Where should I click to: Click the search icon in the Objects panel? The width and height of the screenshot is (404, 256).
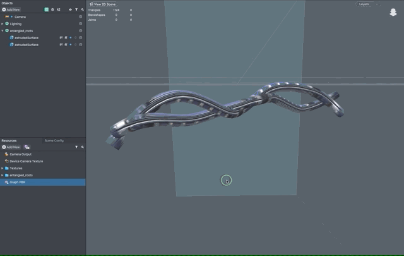click(x=82, y=9)
